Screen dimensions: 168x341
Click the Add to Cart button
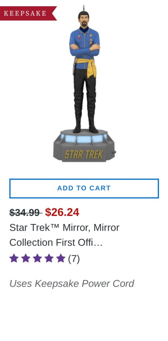point(84,188)
